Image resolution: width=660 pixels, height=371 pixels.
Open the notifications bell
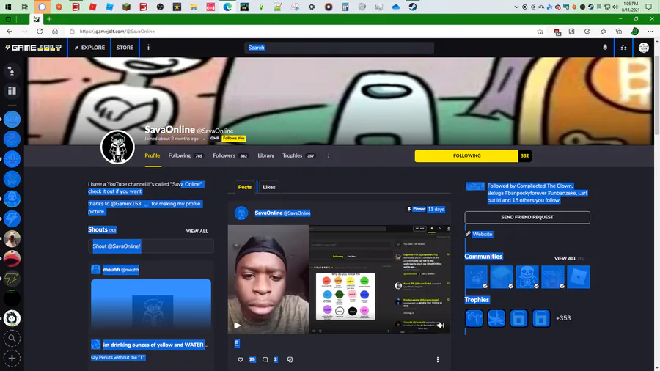point(605,48)
